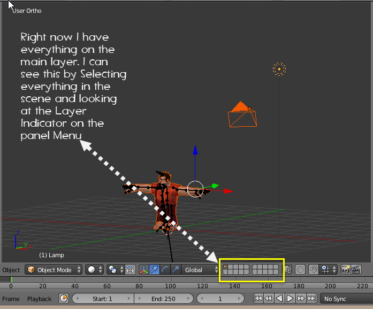This screenshot has width=373, height=309.
Task: Click the End: 250 frame field
Action: (x=164, y=298)
